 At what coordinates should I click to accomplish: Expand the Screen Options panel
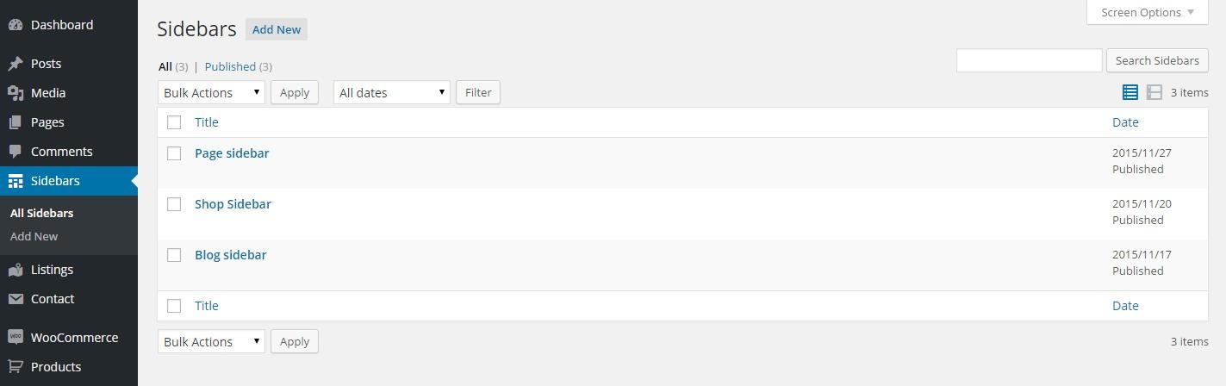[x=1148, y=12]
